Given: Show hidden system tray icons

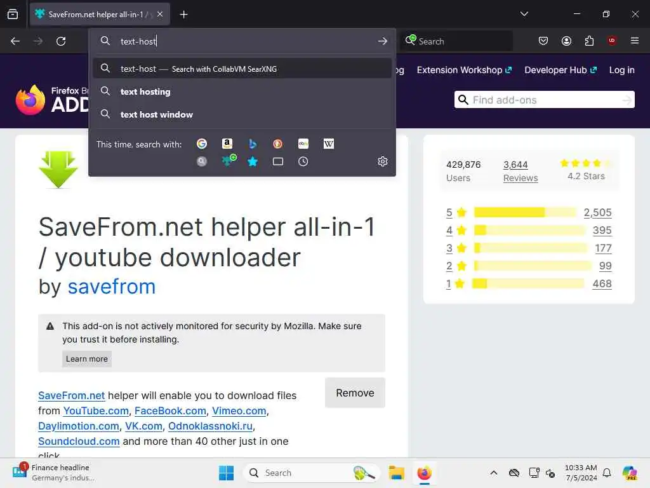Looking at the screenshot, I should point(493,473).
